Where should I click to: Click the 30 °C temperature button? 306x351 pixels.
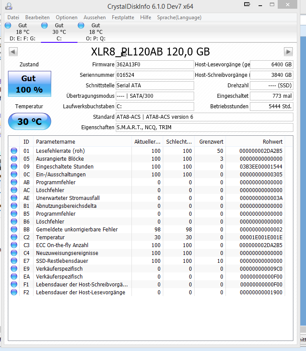(30, 121)
